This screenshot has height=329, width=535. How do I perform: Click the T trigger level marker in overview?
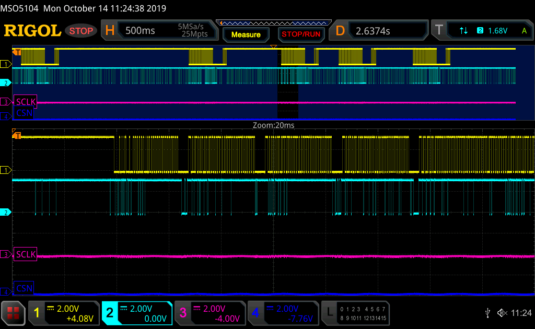pos(17,52)
